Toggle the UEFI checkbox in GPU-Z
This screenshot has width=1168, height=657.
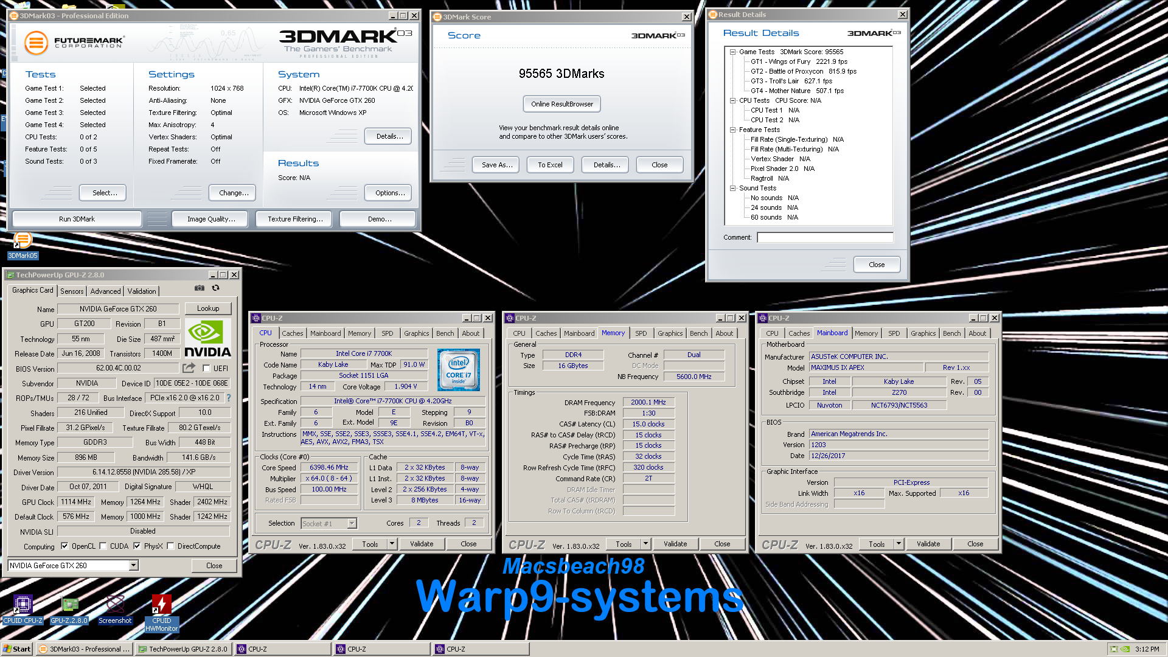tap(206, 368)
